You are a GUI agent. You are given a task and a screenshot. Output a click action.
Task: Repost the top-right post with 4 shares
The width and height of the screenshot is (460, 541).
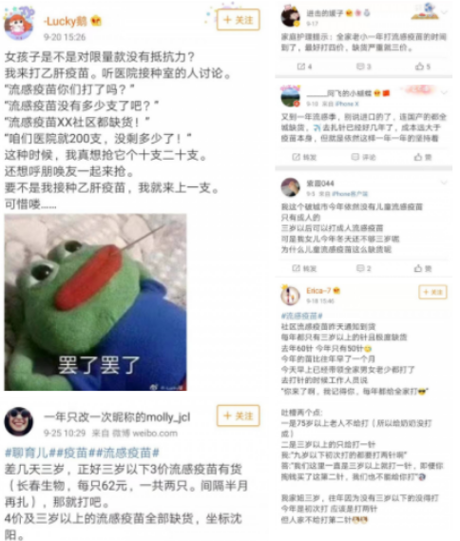[x=304, y=67]
